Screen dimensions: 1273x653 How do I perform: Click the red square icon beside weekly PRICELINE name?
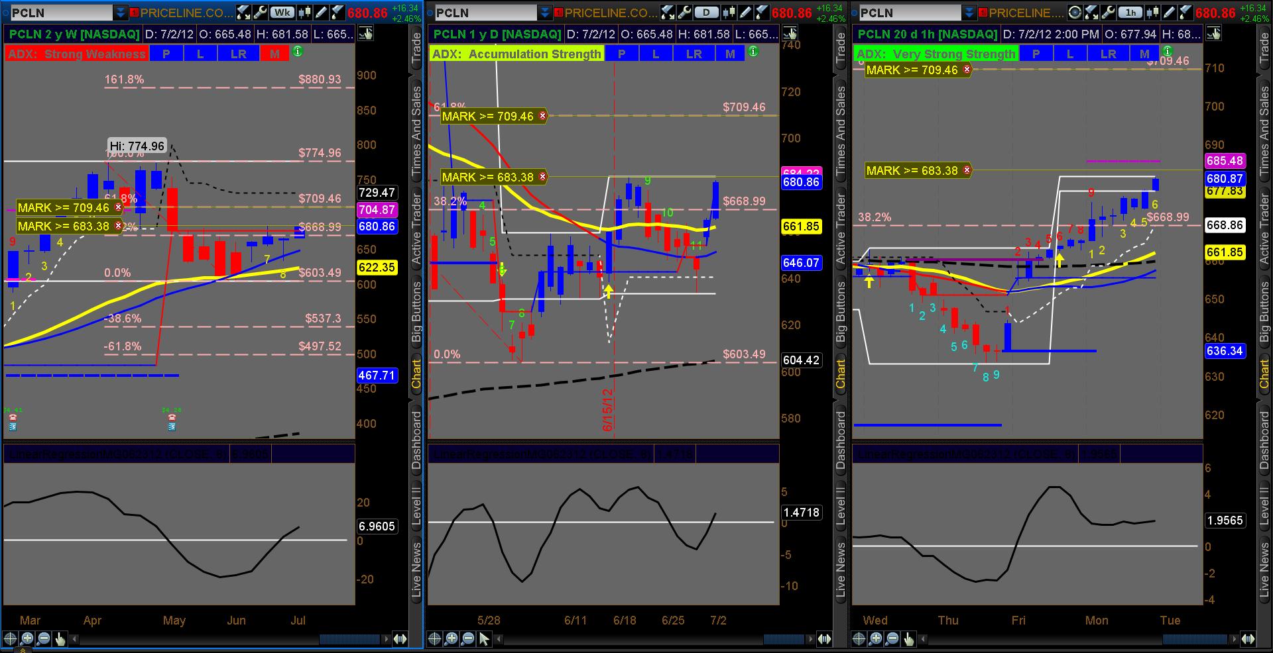pos(135,13)
